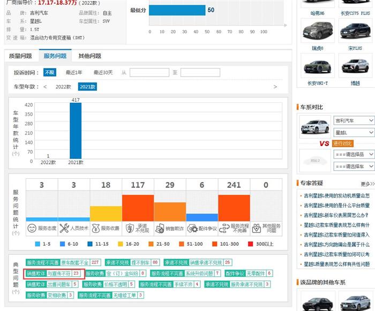This screenshot has height=311, width=375.
Task: Select the 2021款 model year filter
Action: 87,87
